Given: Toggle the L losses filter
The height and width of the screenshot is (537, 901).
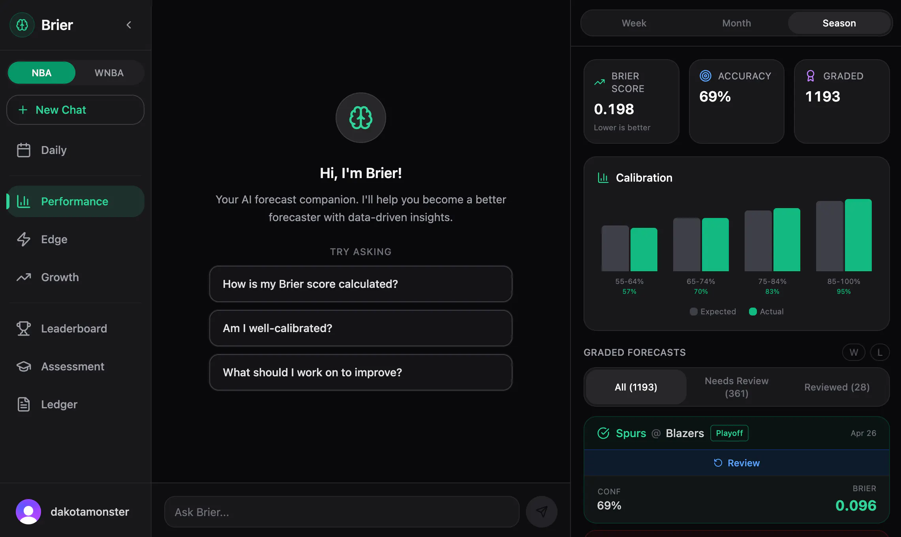Looking at the screenshot, I should point(880,352).
